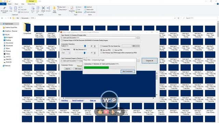Click Invert selection in the ribbon
Viewport: 219px width, 123px height.
click(x=90, y=12)
